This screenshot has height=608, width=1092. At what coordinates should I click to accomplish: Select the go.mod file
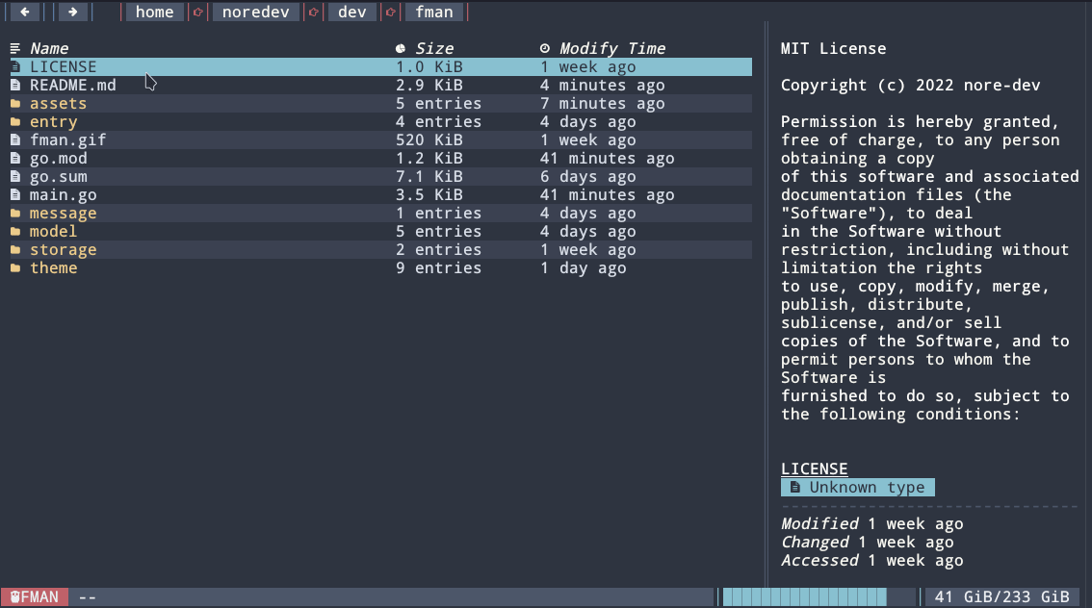[58, 159]
